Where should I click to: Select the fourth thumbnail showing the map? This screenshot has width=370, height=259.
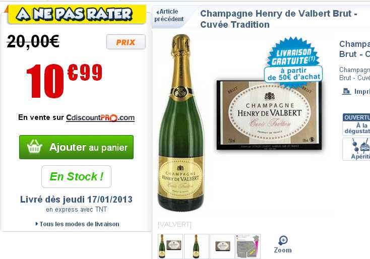coord(248,246)
